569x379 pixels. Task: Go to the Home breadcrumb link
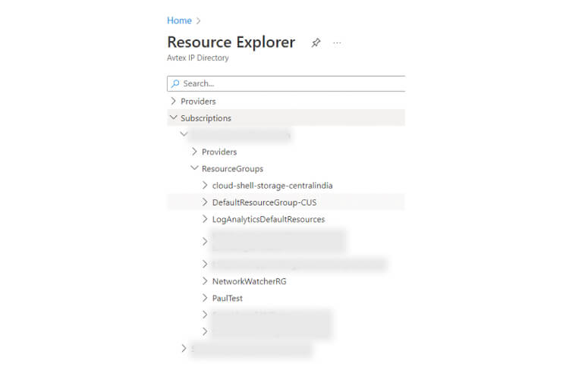pyautogui.click(x=179, y=20)
